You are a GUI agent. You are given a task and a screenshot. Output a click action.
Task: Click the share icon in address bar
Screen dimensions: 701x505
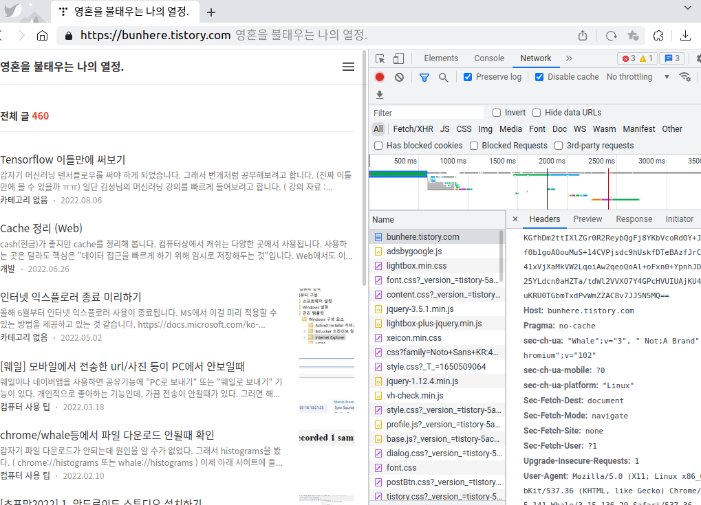tap(583, 36)
